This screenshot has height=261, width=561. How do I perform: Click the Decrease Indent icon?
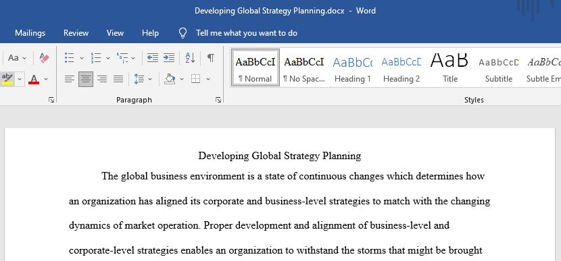pos(153,57)
